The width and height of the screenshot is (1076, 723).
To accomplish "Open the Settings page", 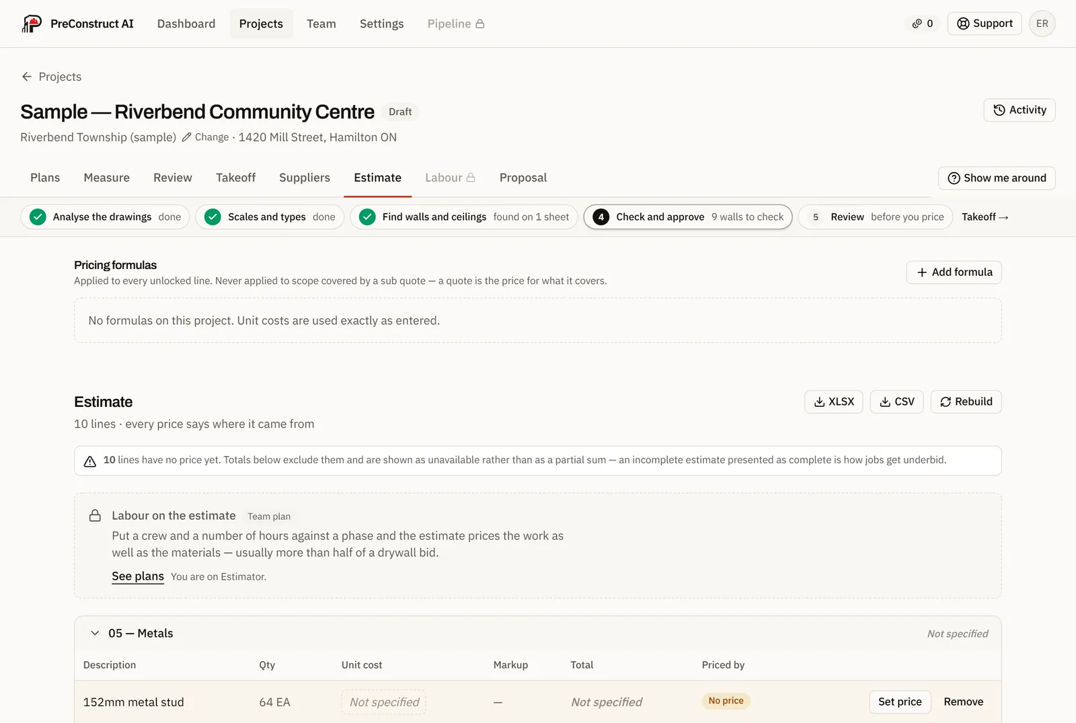I will [381, 24].
